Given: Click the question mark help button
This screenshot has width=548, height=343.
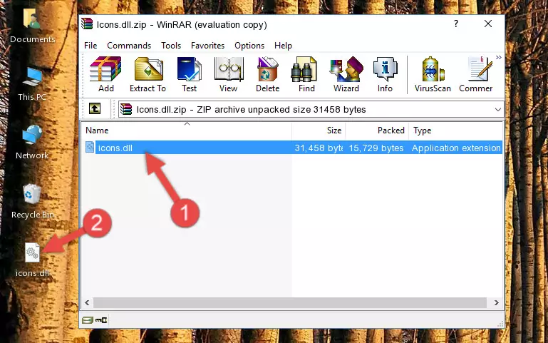Looking at the screenshot, I should point(456,24).
